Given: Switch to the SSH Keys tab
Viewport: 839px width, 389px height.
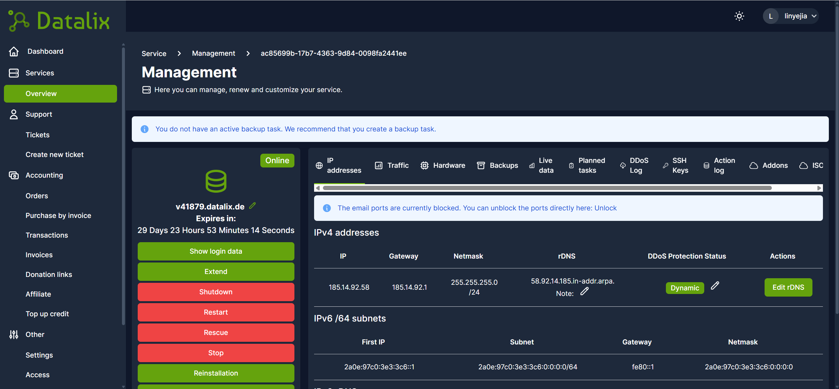Looking at the screenshot, I should pos(675,165).
